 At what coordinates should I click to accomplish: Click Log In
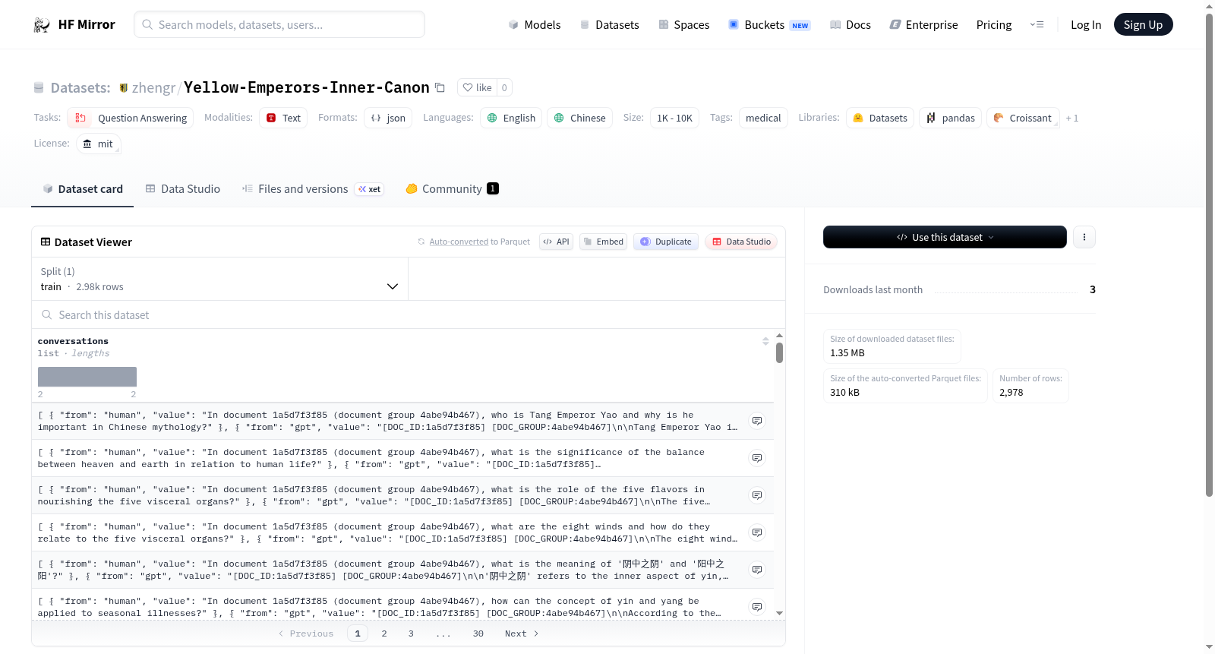1086,25
